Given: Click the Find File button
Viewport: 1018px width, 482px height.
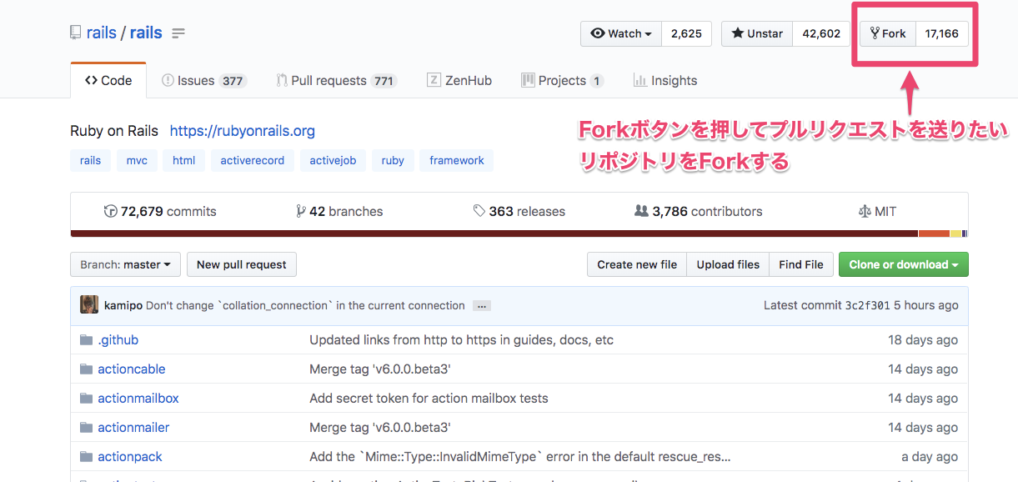Looking at the screenshot, I should [801, 264].
